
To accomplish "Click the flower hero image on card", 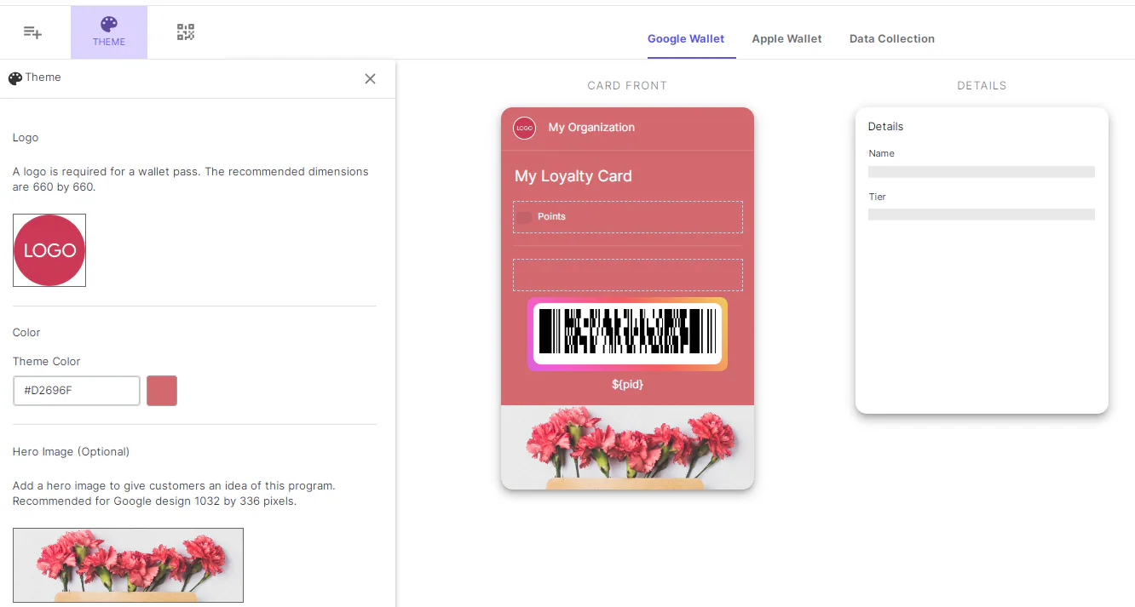I will (627, 448).
